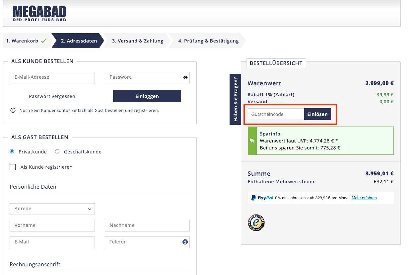Click the Einloggen button
Image resolution: width=417 pixels, height=275 pixels.
coord(147,96)
